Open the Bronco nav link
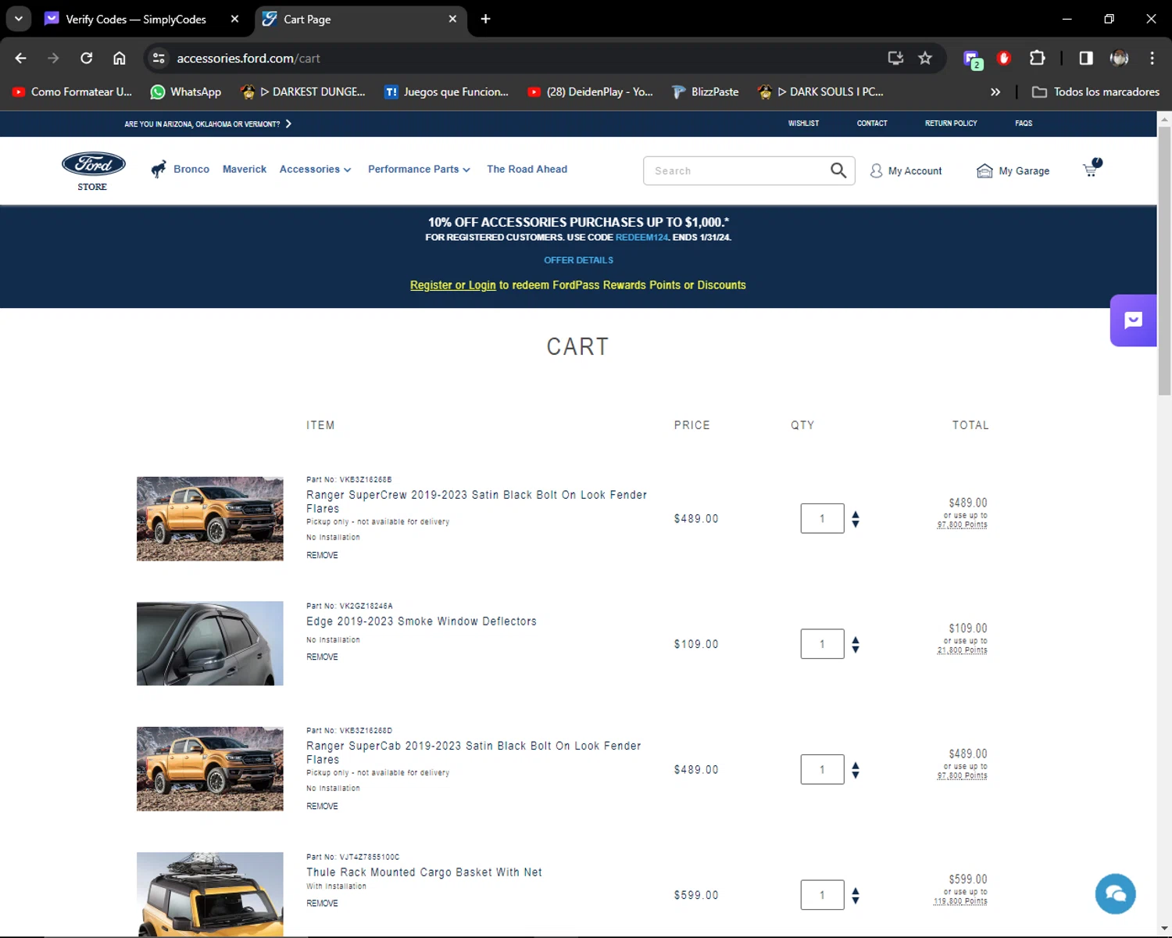This screenshot has width=1172, height=938. point(191,169)
